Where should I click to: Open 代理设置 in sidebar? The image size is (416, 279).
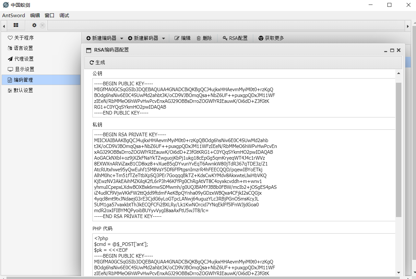point(41,59)
